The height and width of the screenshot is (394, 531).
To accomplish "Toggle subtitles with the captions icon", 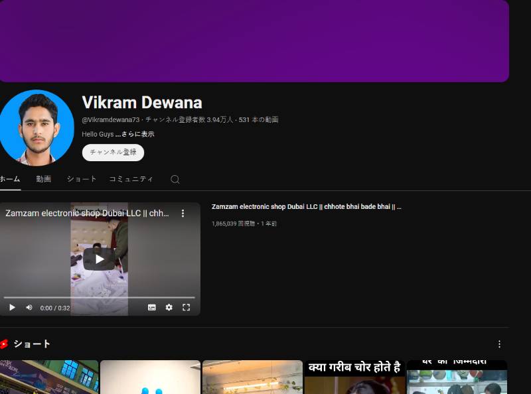I will pos(152,307).
